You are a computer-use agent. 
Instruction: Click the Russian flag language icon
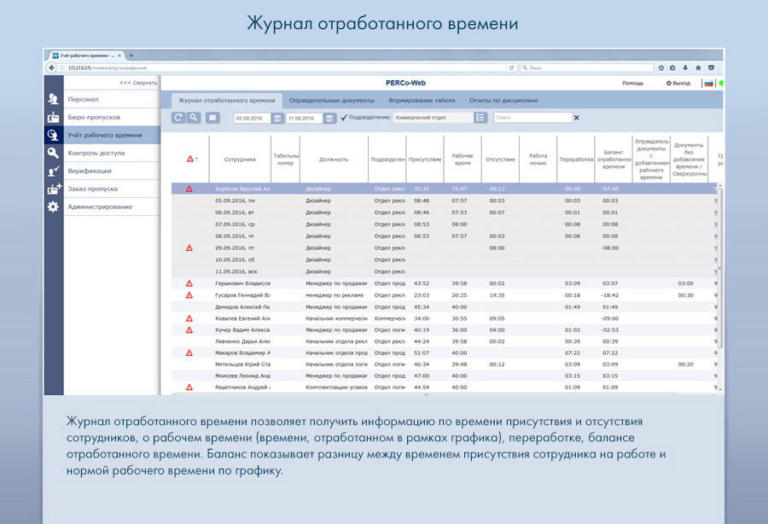pos(707,84)
